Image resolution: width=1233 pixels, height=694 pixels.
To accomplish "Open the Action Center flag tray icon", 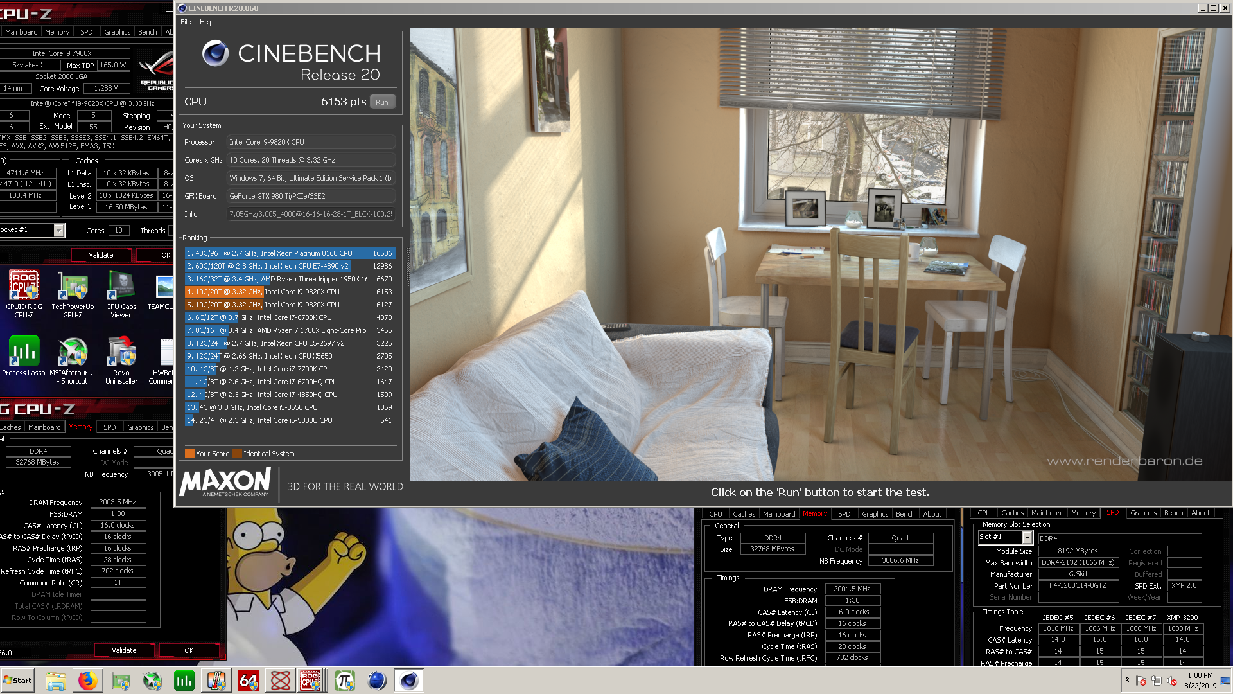I will pyautogui.click(x=1141, y=681).
